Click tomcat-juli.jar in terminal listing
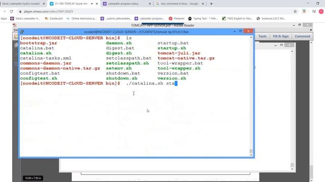 [x=179, y=53]
